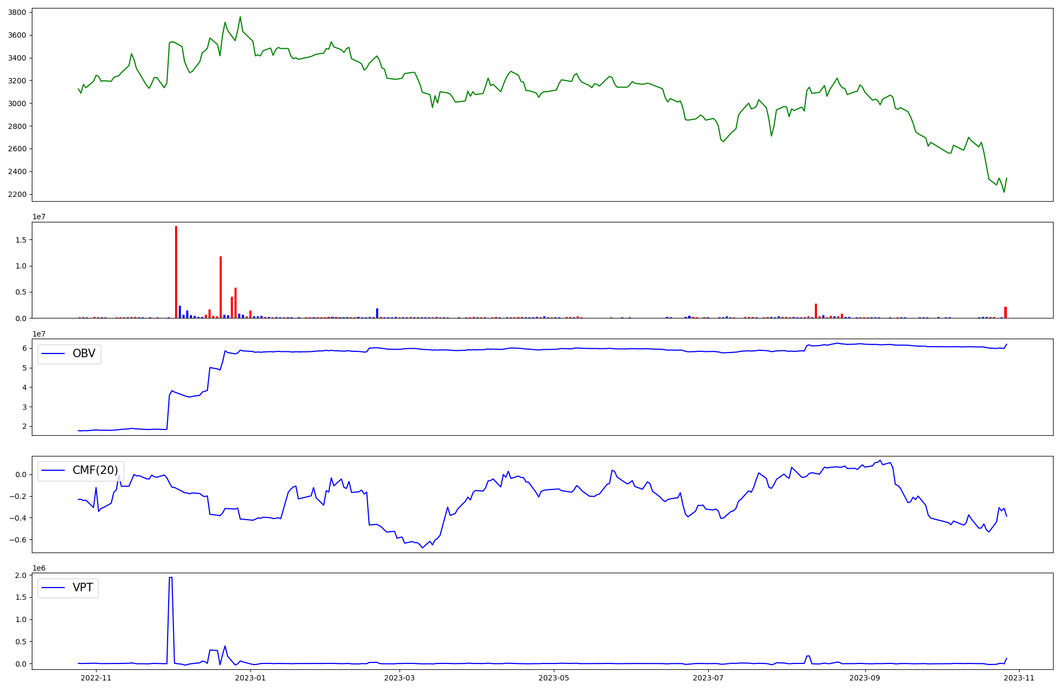Click the 2022-11 date tick label
The width and height of the screenshot is (1061, 690).
[97, 678]
